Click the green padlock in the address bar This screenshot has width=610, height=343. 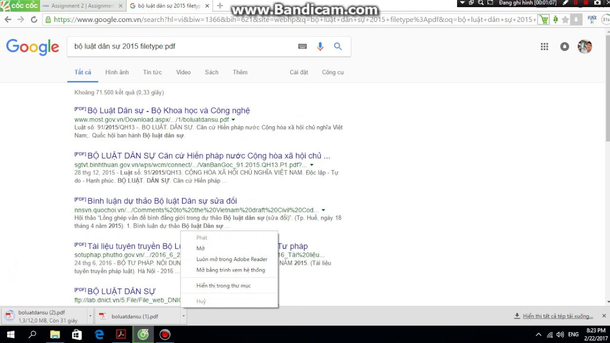click(49, 20)
